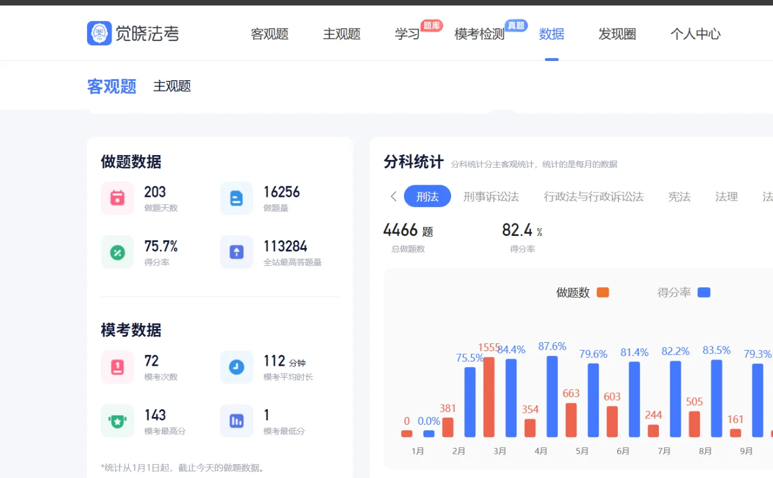Select the 行政法与行政诉讼法 subject tab
Screen dimensions: 773x478
594,197
